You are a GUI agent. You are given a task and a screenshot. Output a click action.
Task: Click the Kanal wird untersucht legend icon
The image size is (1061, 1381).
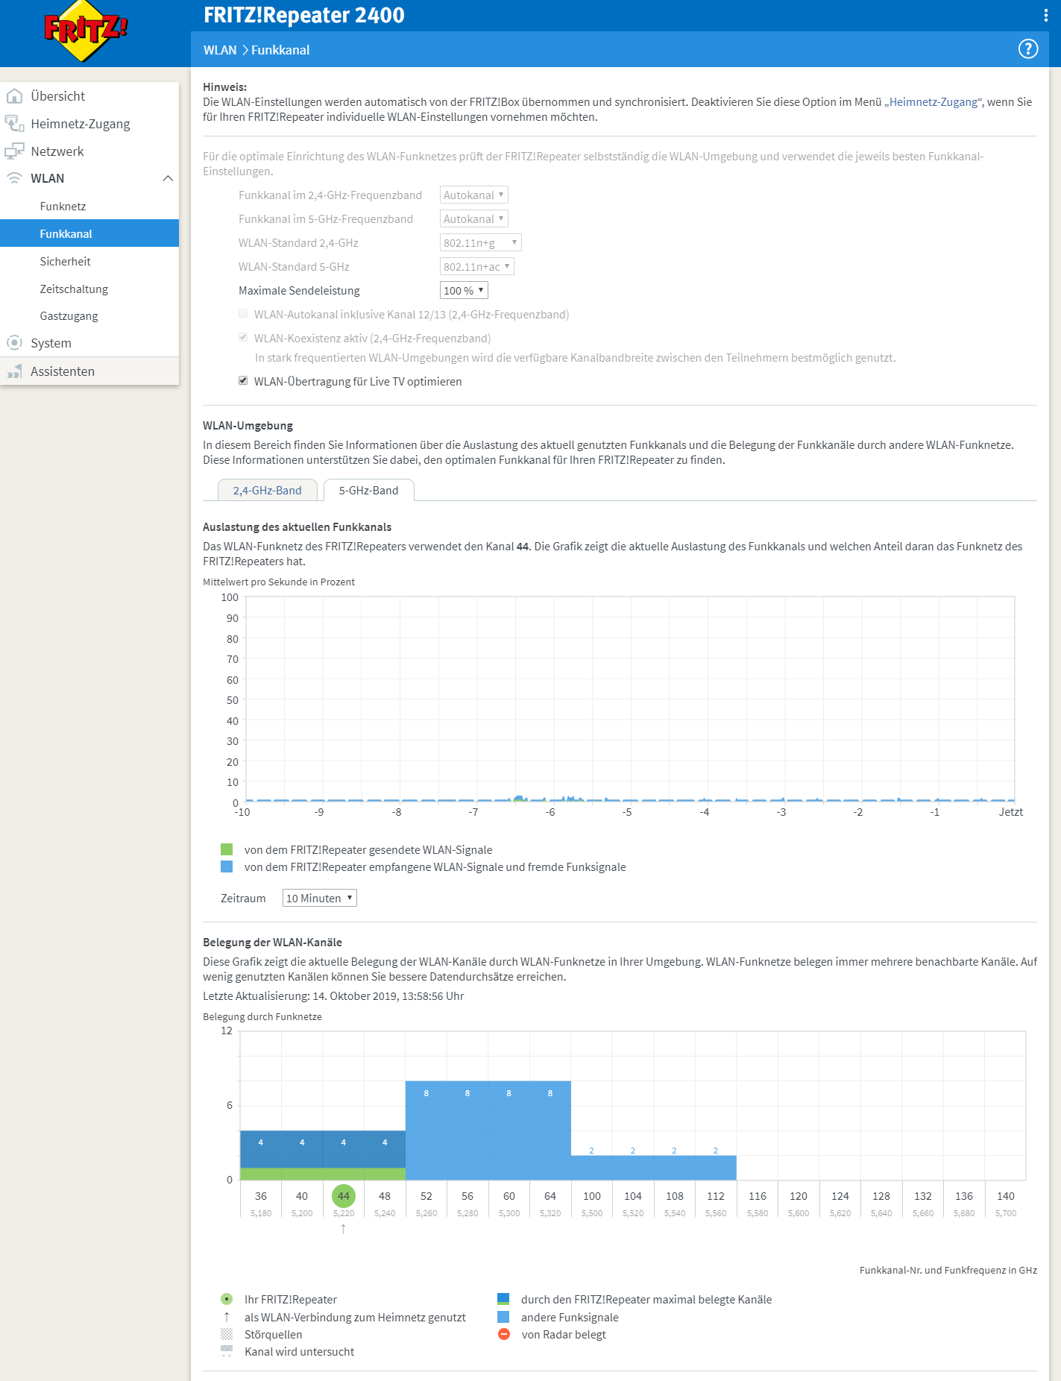click(227, 1351)
